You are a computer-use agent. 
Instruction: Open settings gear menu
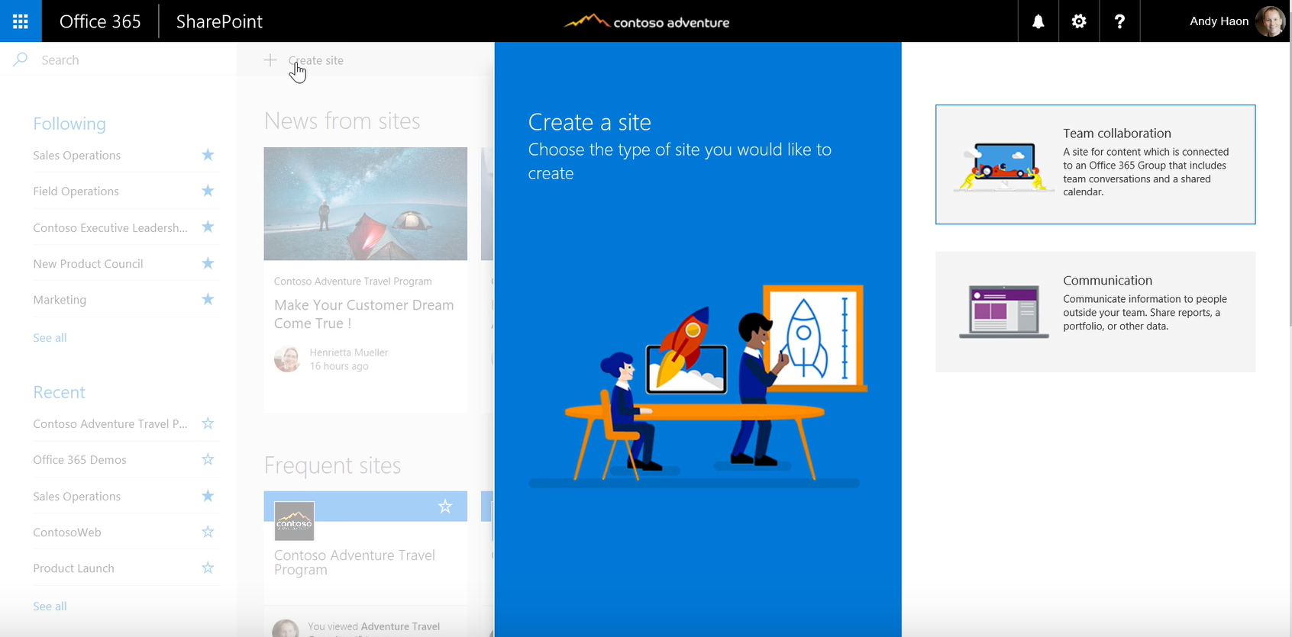[1079, 21]
